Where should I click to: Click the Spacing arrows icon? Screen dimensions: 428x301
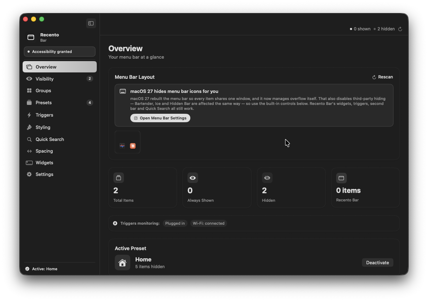[x=29, y=151]
